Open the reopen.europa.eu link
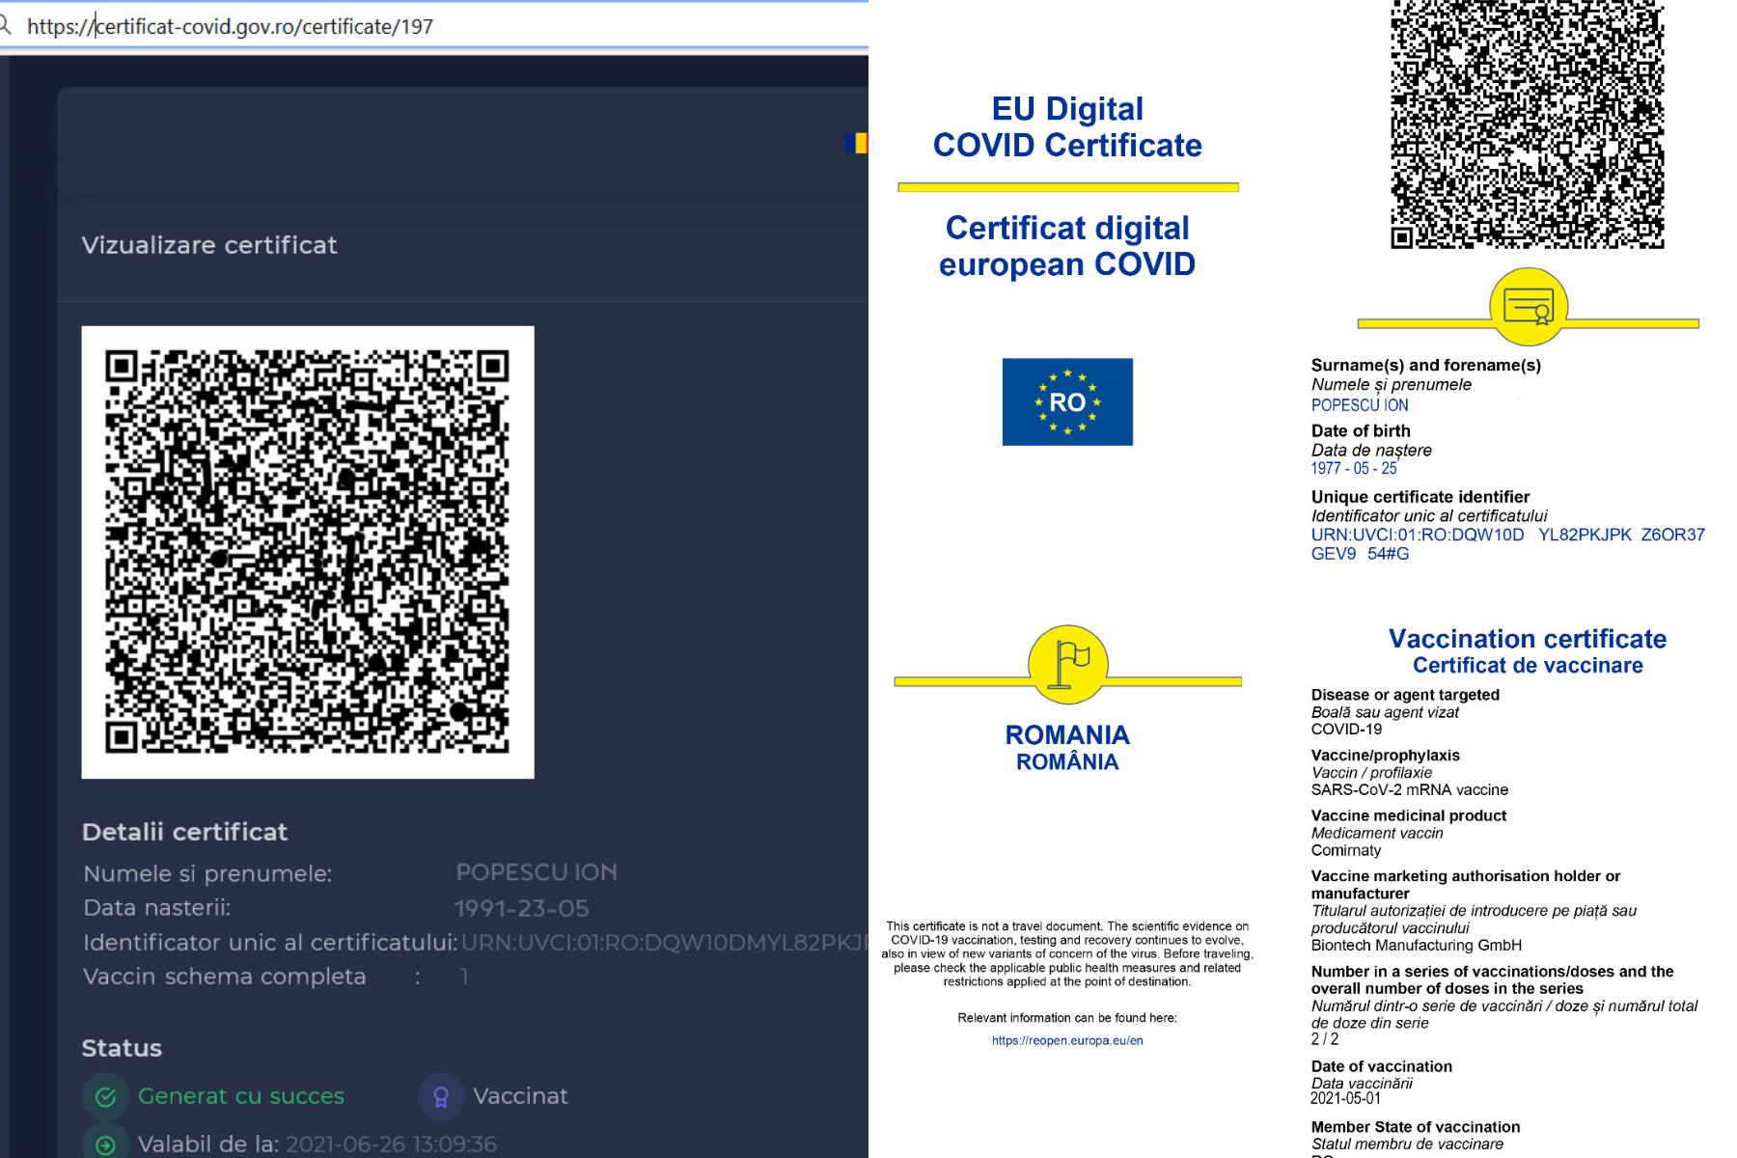Viewport: 1737px width, 1158px height. click(1067, 1040)
